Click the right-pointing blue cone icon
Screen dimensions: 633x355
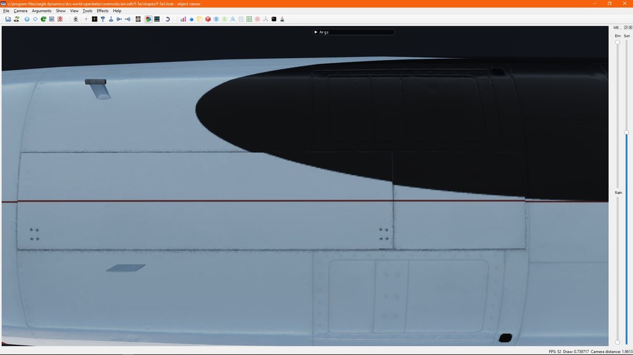(x=119, y=19)
